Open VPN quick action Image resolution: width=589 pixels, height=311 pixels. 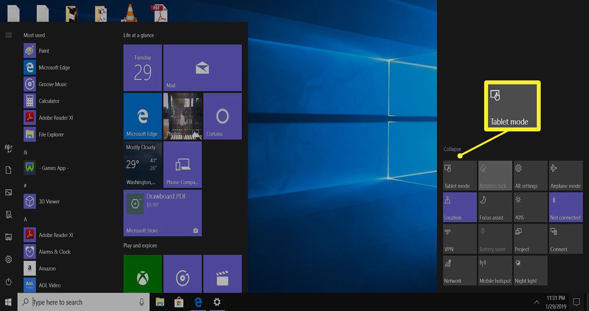460,239
